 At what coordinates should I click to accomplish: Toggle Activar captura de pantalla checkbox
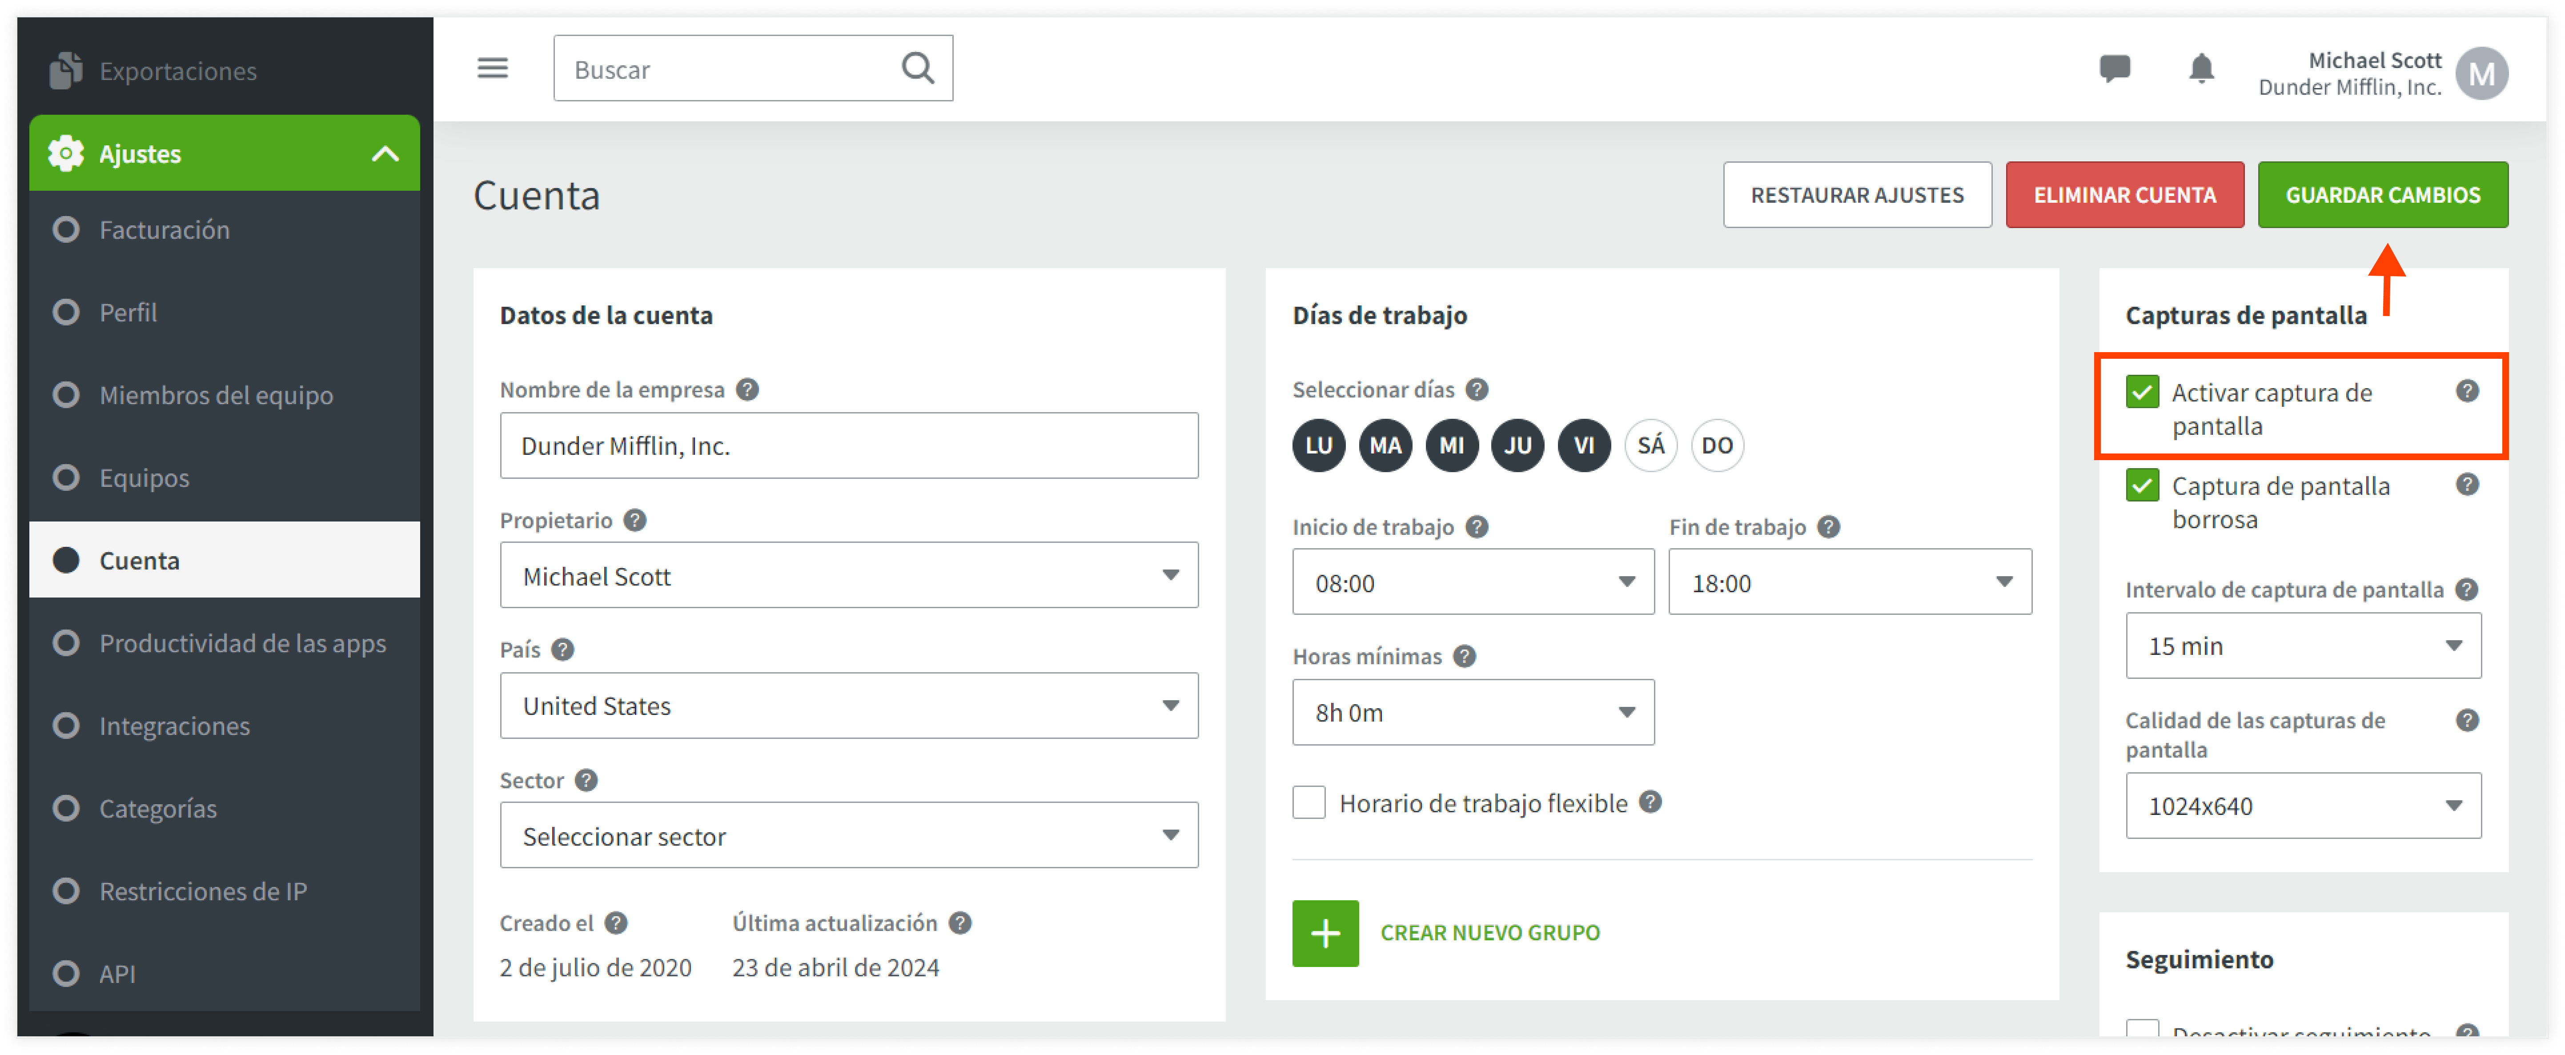coord(2142,391)
